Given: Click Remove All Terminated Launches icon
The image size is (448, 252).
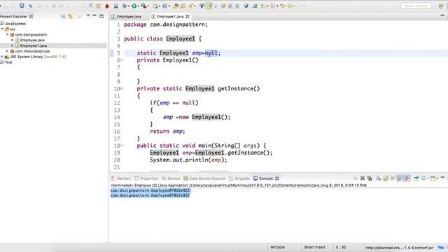Looking at the screenshot, I should [x=370, y=178].
